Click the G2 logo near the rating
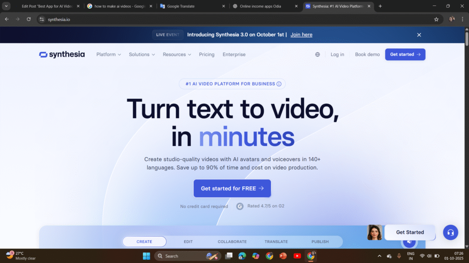Image resolution: width=469 pixels, height=263 pixels. click(240, 206)
